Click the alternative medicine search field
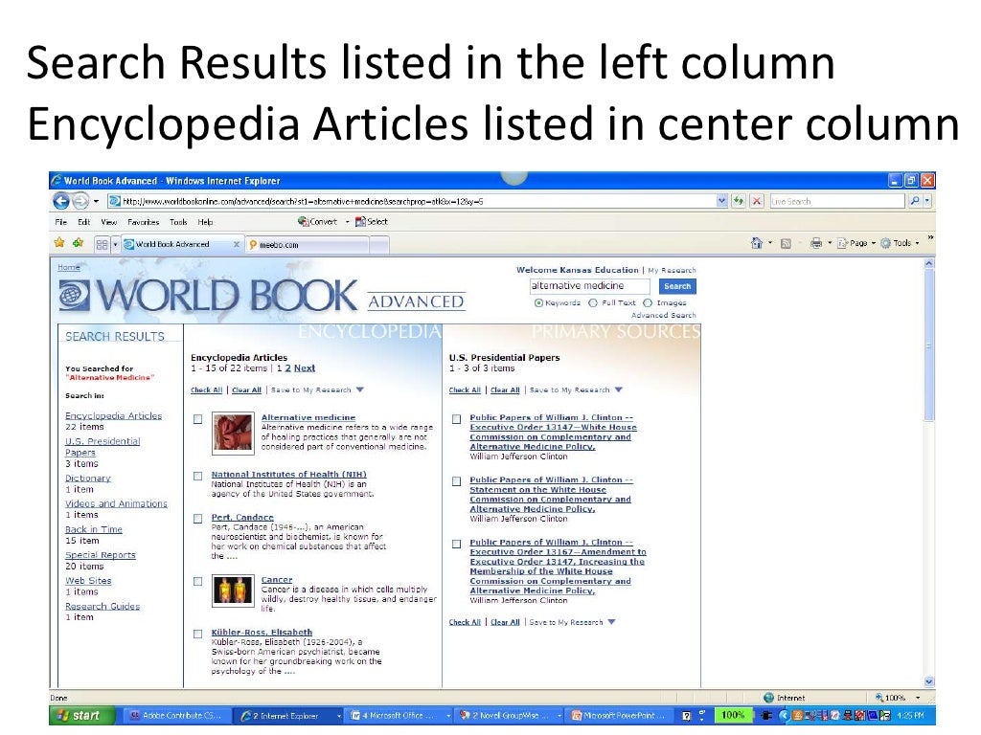981x735 pixels. point(589,286)
